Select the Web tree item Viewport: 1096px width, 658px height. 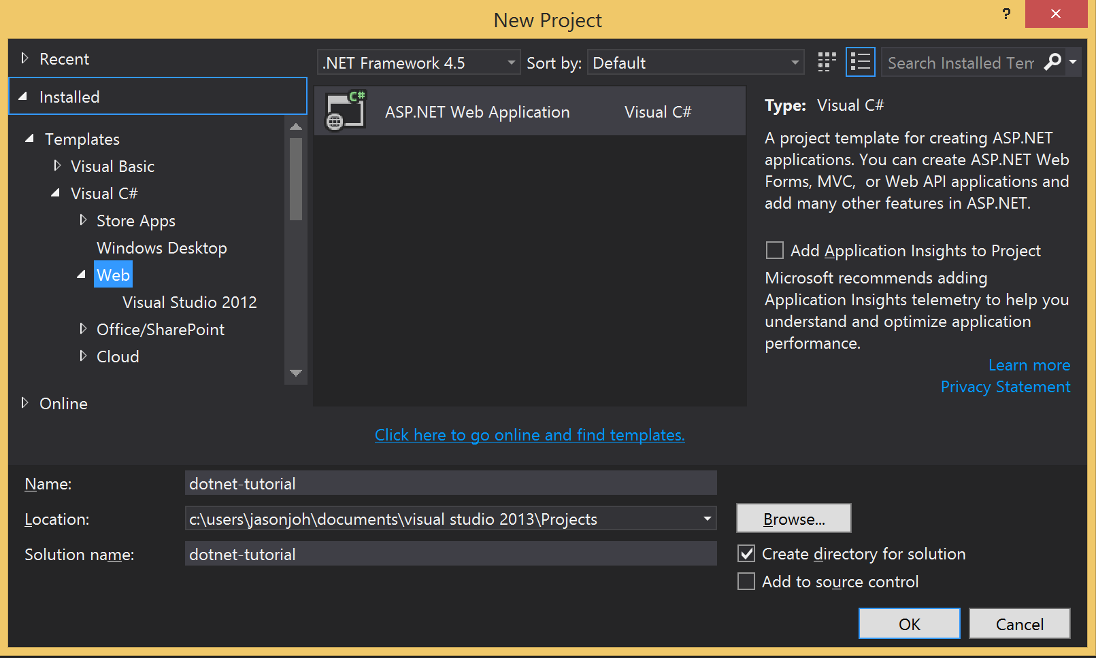click(x=113, y=275)
